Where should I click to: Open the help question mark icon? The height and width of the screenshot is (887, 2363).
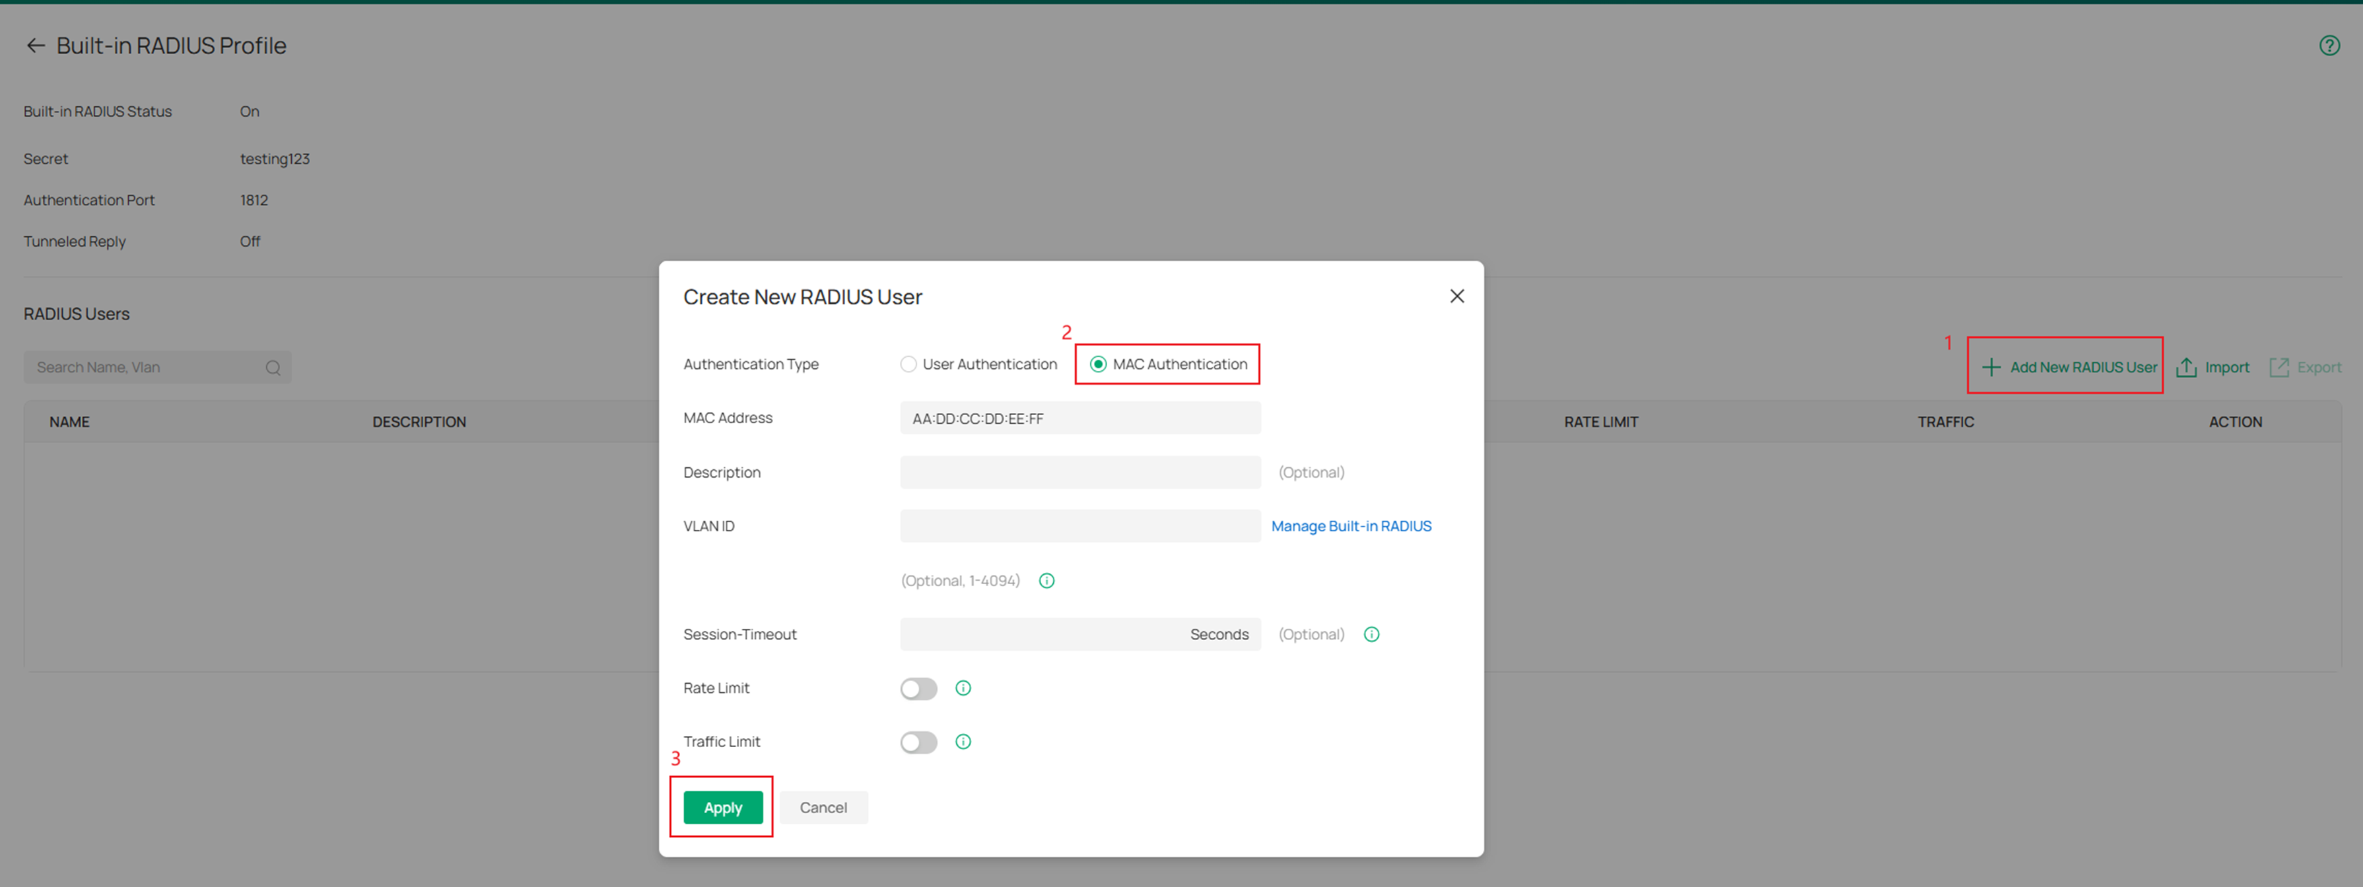[2329, 46]
